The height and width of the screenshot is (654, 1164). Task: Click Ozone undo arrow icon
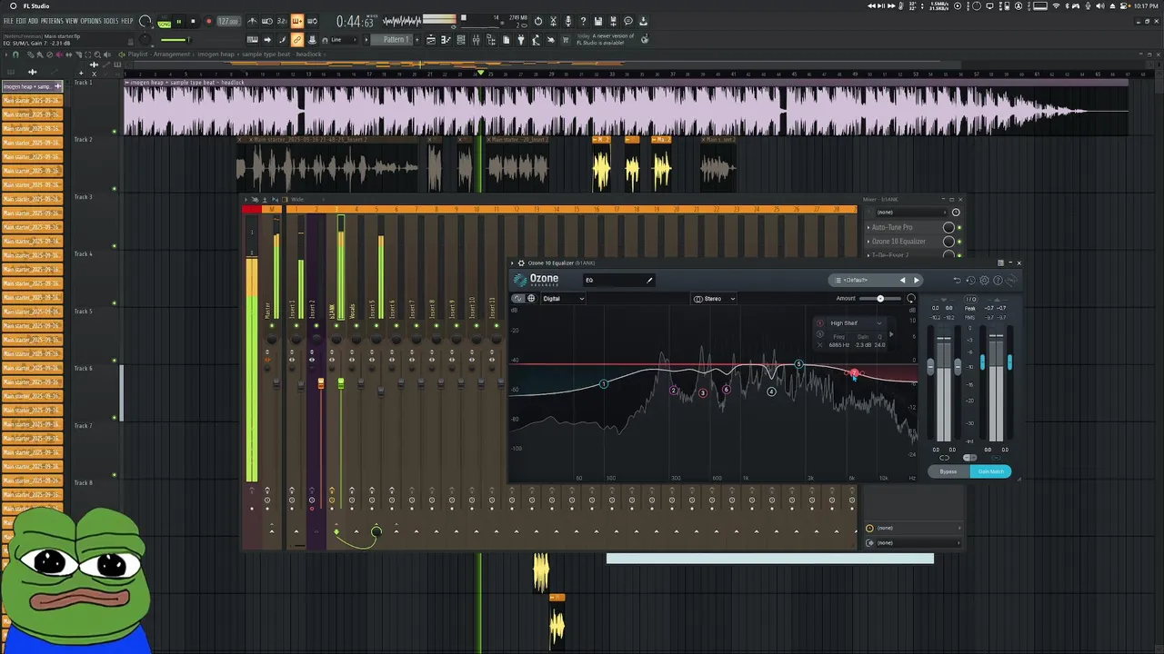958,280
